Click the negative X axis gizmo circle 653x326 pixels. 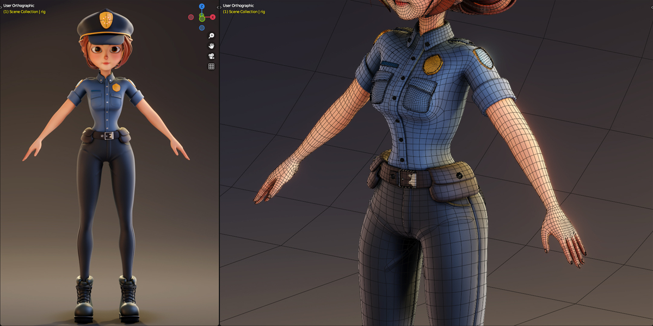pyautogui.click(x=191, y=17)
